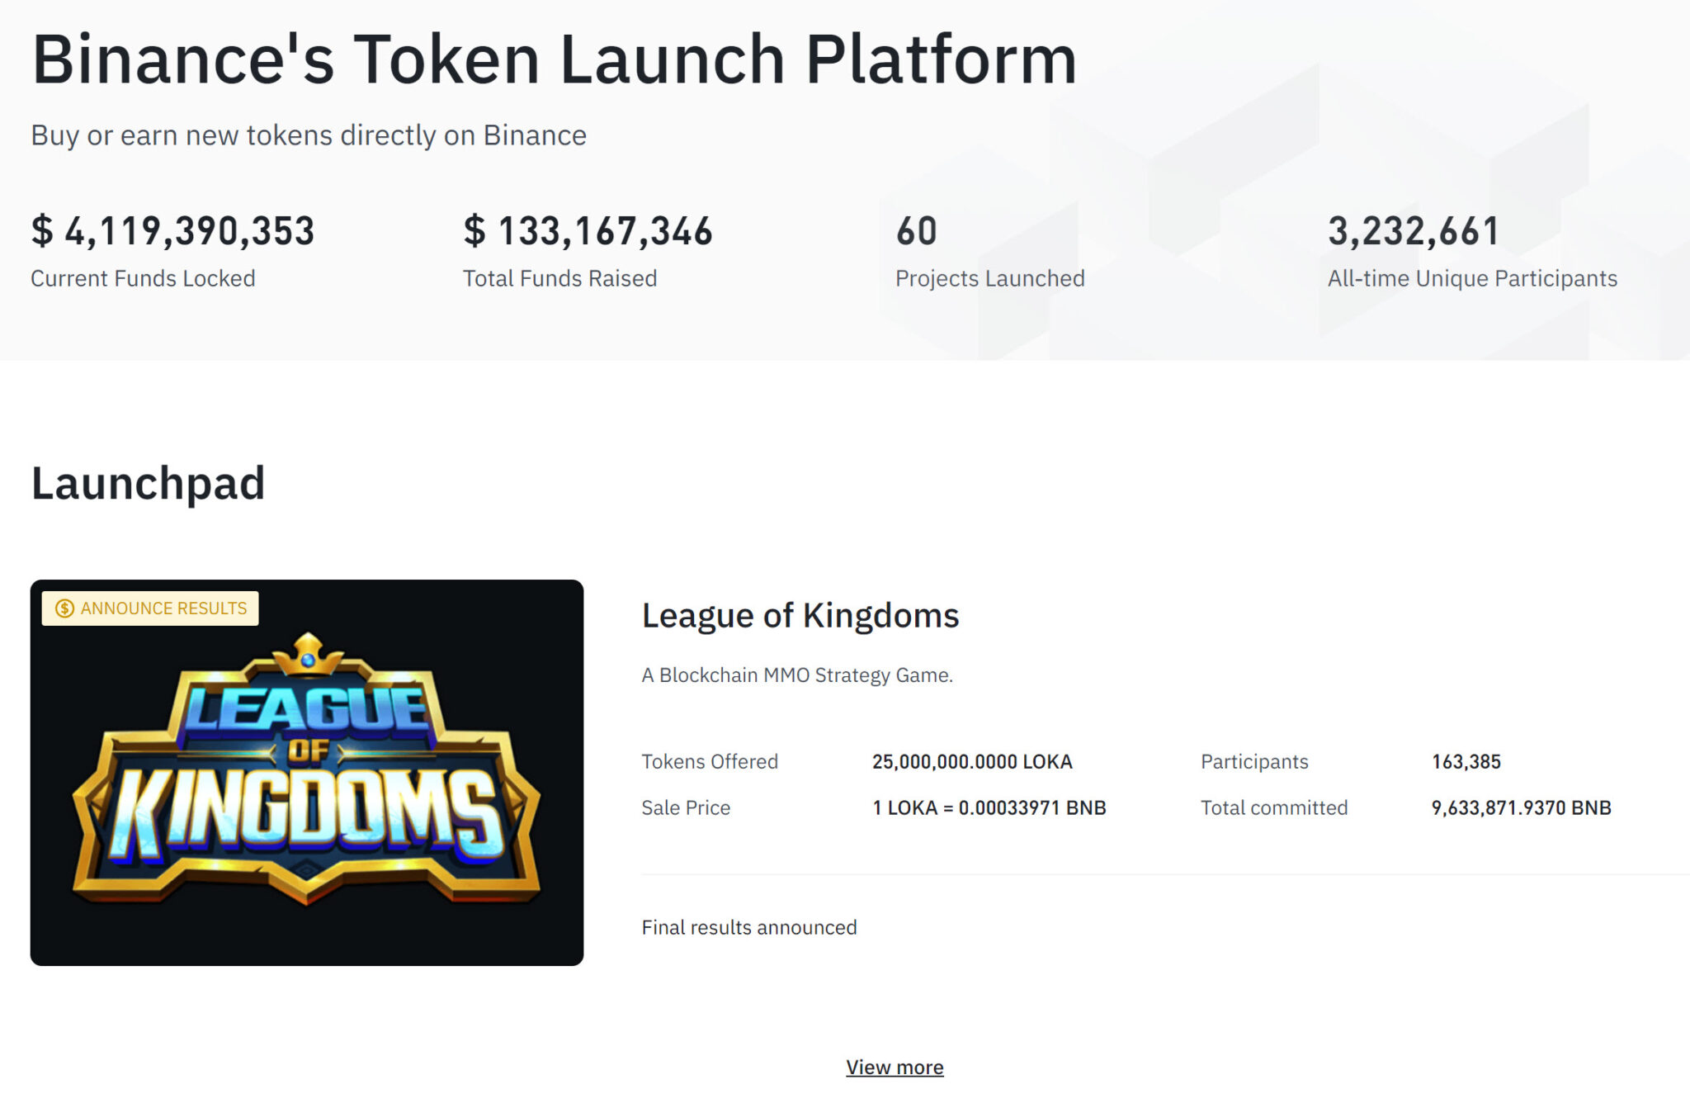Click the All-time Unique Participants number
Image resolution: width=1690 pixels, height=1103 pixels.
(x=1413, y=231)
